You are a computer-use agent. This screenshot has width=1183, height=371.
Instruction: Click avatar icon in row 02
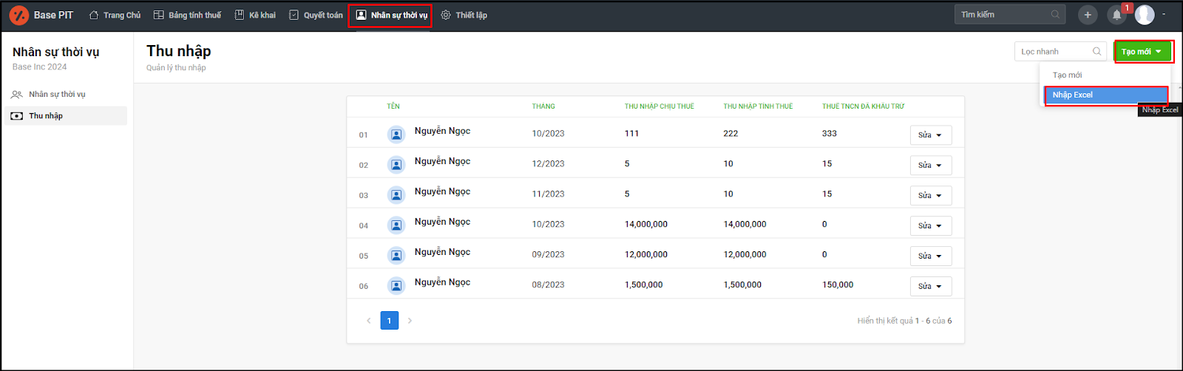click(x=396, y=165)
